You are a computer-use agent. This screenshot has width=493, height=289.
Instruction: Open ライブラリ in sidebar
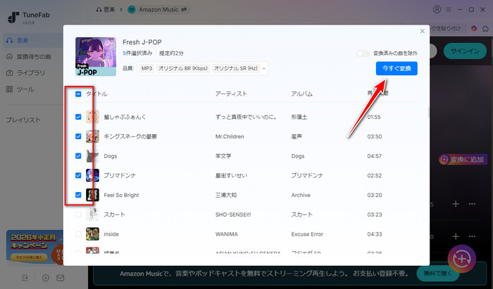26,73
